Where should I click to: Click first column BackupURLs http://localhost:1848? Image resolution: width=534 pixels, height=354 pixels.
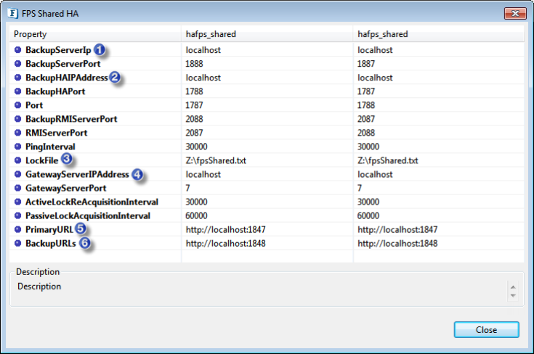(226, 243)
